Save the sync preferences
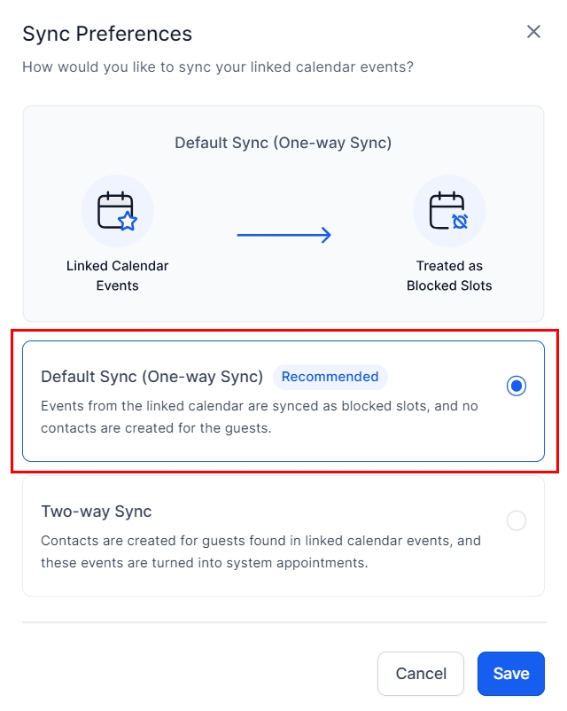This screenshot has width=567, height=711. click(x=510, y=674)
